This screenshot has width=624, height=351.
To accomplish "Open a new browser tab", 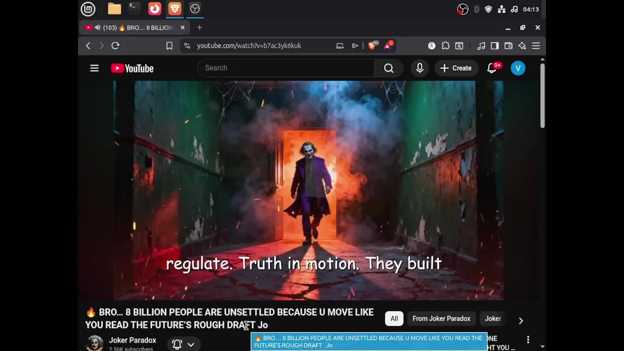I will (x=199, y=28).
